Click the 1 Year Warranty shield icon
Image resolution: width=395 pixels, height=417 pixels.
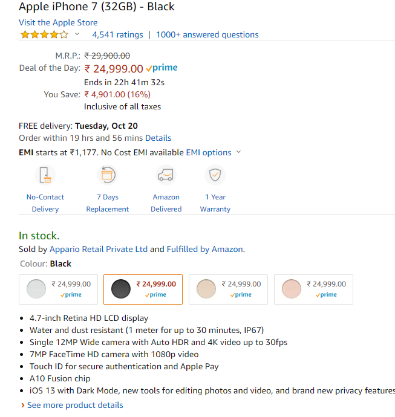[215, 175]
